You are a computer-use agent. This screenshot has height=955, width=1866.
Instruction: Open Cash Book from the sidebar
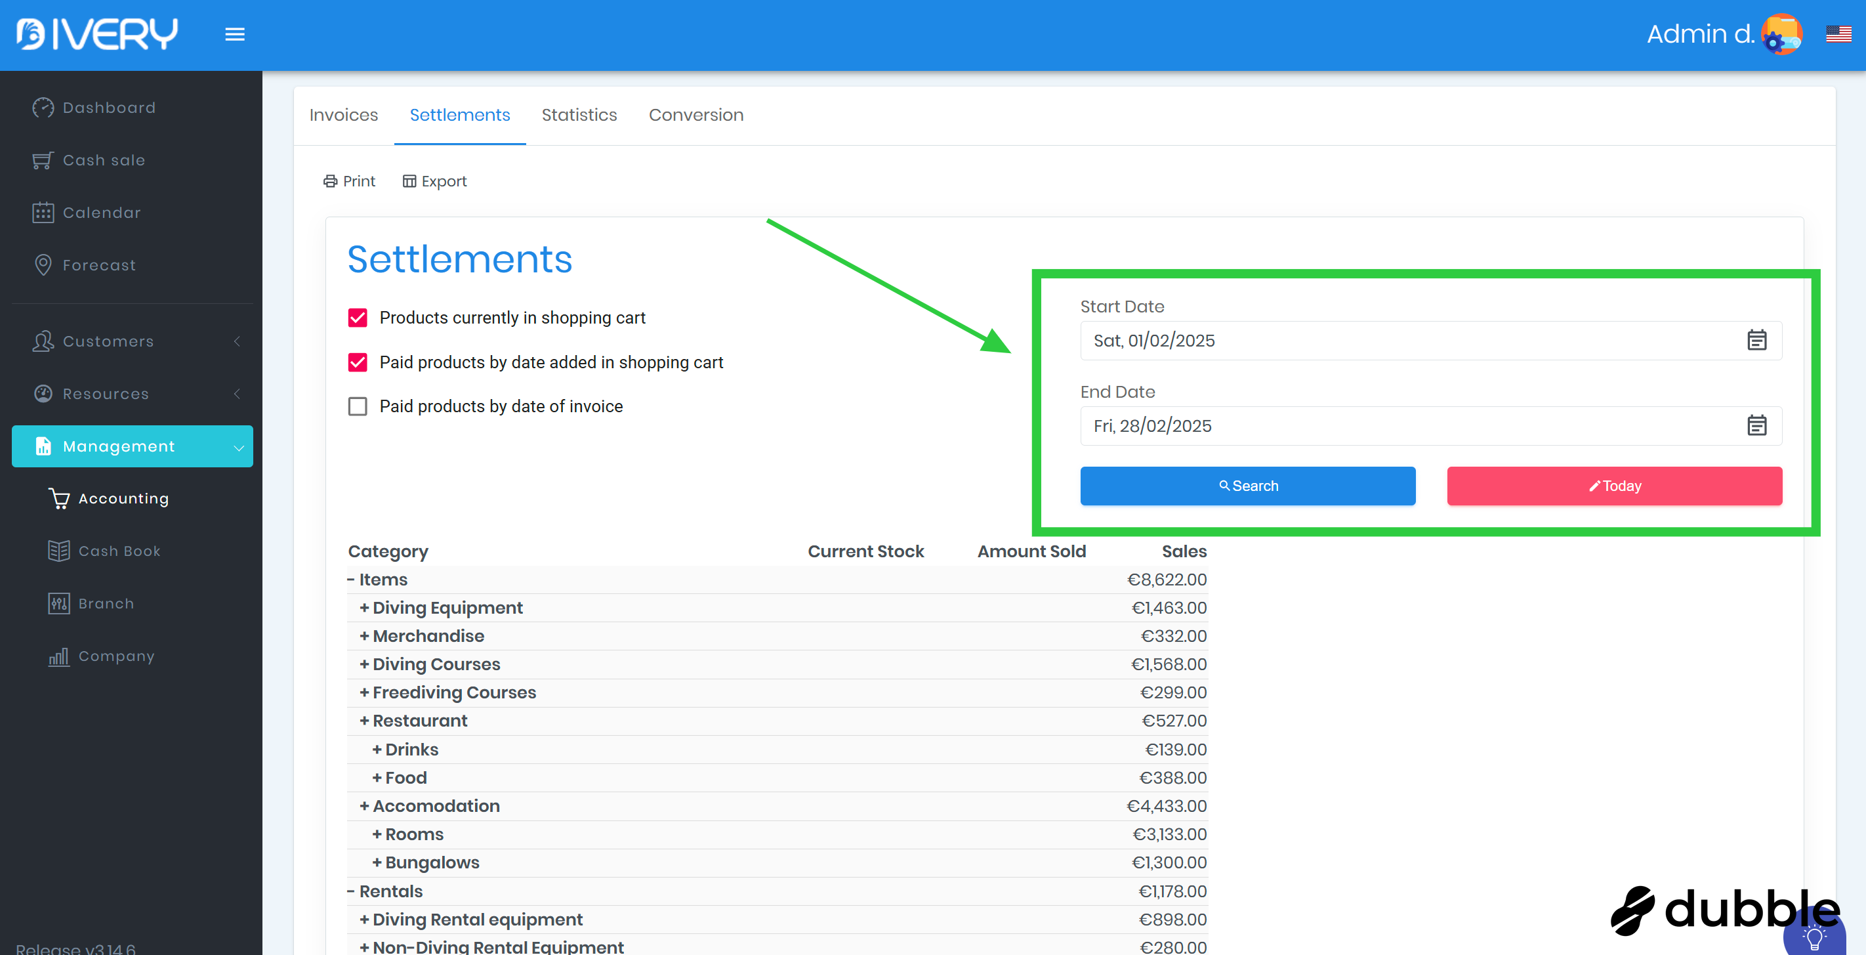(119, 551)
